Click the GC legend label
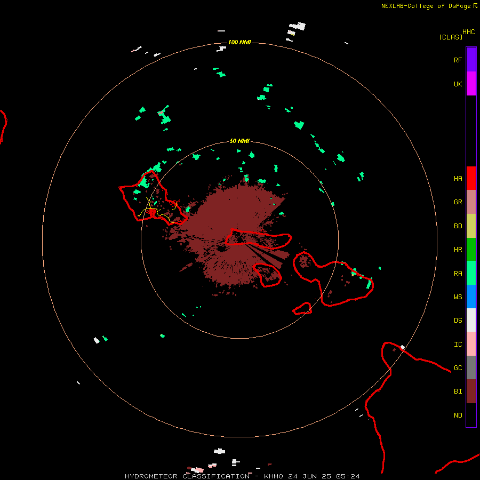Image resolution: width=480 pixels, height=480 pixels. (458, 368)
